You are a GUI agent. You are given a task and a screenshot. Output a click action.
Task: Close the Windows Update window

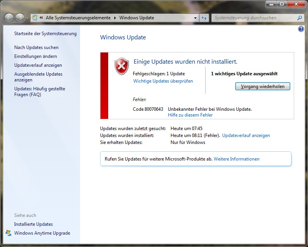pyautogui.click(x=296, y=4)
